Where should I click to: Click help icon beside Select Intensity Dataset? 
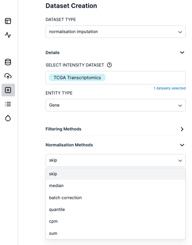[109, 65]
